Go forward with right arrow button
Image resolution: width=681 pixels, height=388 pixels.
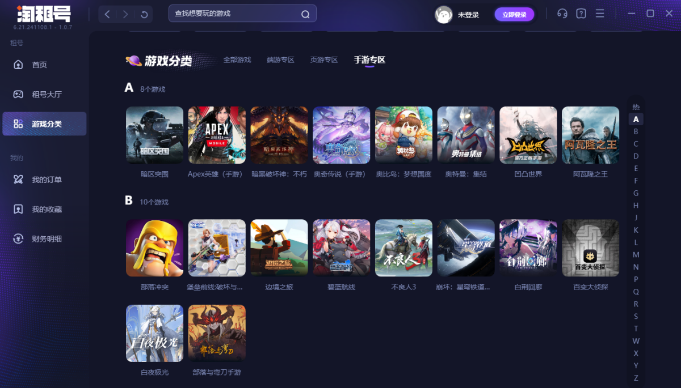coord(125,14)
